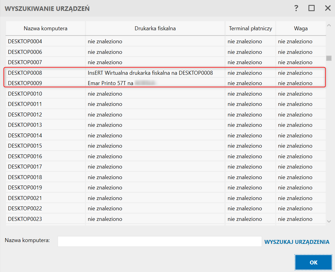Viewport: 335px width, 272px height.
Task: Click Drukarka fiskalna cell for DESKTOP0019
Action: click(x=155, y=188)
